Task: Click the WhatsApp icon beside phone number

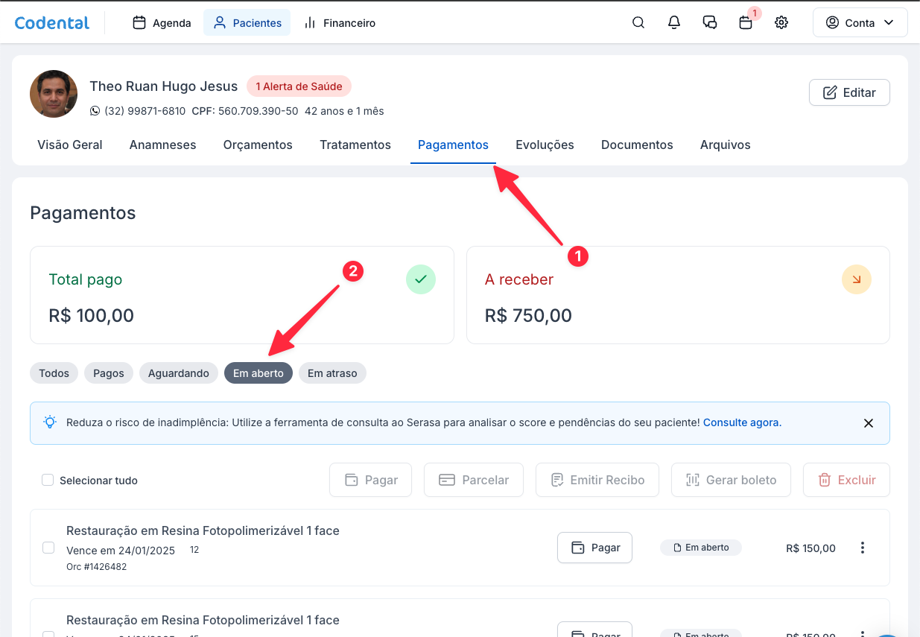Action: click(95, 111)
